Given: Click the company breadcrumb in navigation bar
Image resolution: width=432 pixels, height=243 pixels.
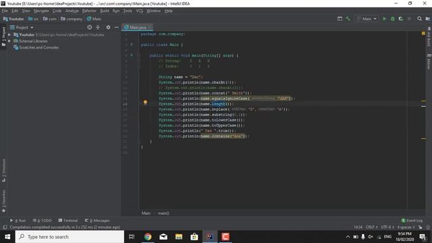Looking at the screenshot, I should pos(72,19).
